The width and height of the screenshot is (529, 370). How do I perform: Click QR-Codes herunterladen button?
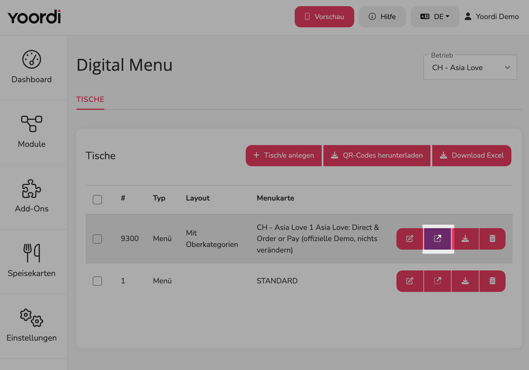pyautogui.click(x=377, y=156)
